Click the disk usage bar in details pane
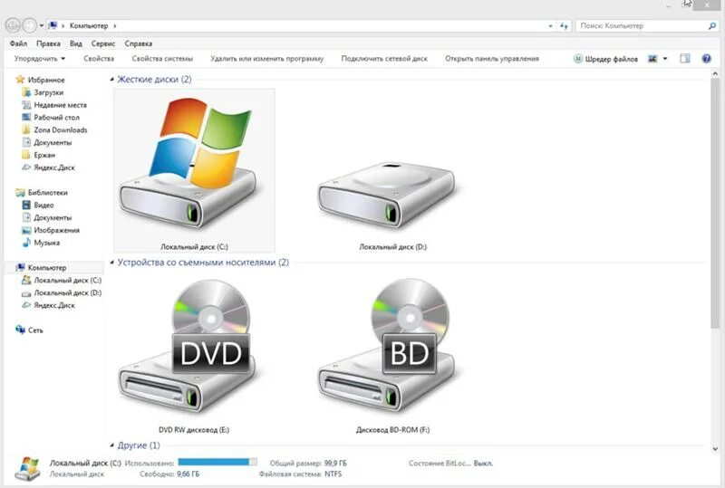The image size is (725, 488). coord(217,462)
